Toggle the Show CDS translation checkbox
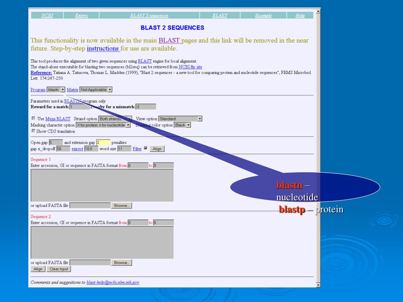 click(x=33, y=131)
